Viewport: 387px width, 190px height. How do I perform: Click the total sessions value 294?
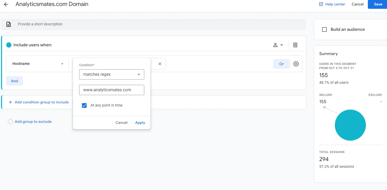[324, 159]
